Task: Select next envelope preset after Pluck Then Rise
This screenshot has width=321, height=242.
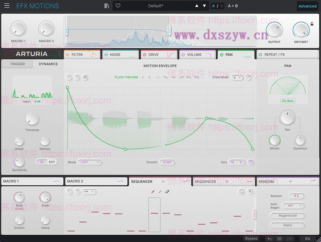Action: (149, 77)
